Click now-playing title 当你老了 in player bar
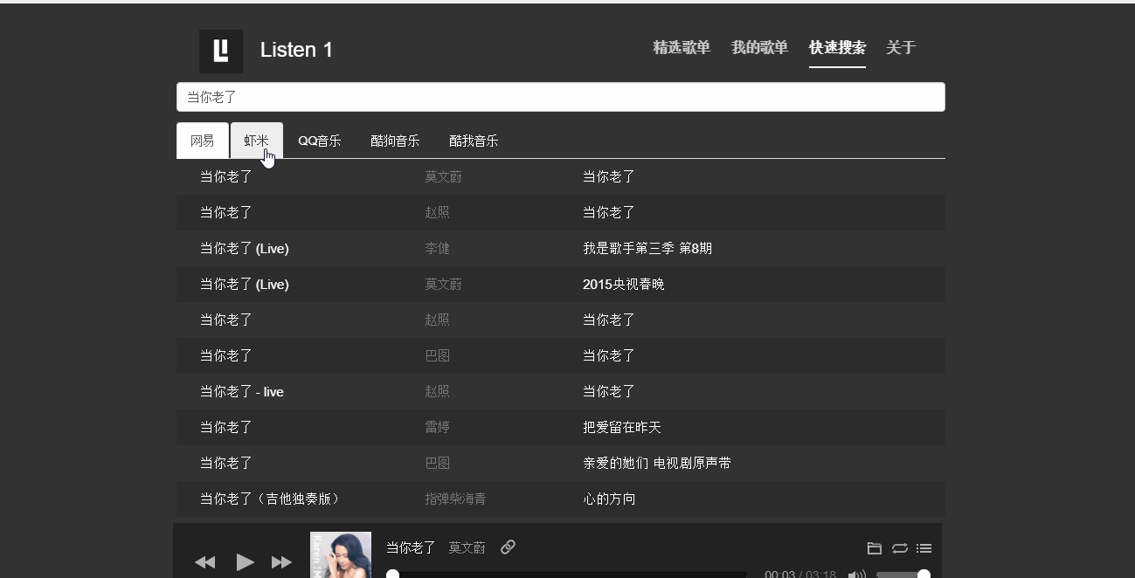 411,547
